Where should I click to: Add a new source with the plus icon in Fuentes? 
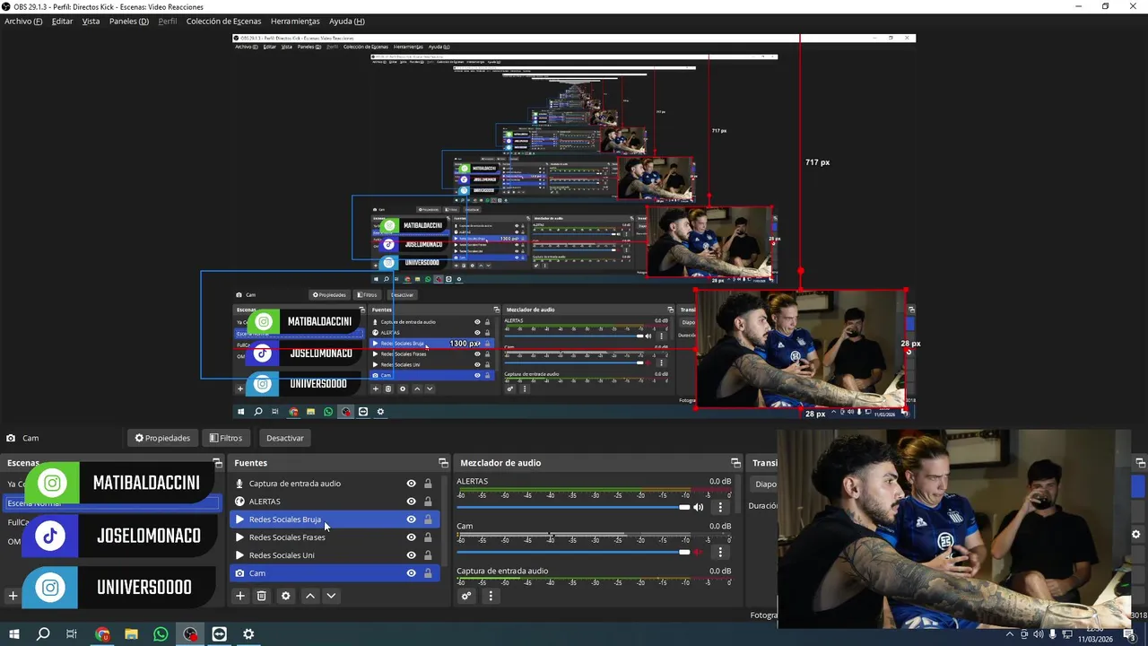click(x=239, y=596)
